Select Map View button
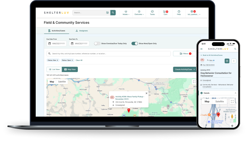This screenshot has height=141, width=248. pos(70,69)
